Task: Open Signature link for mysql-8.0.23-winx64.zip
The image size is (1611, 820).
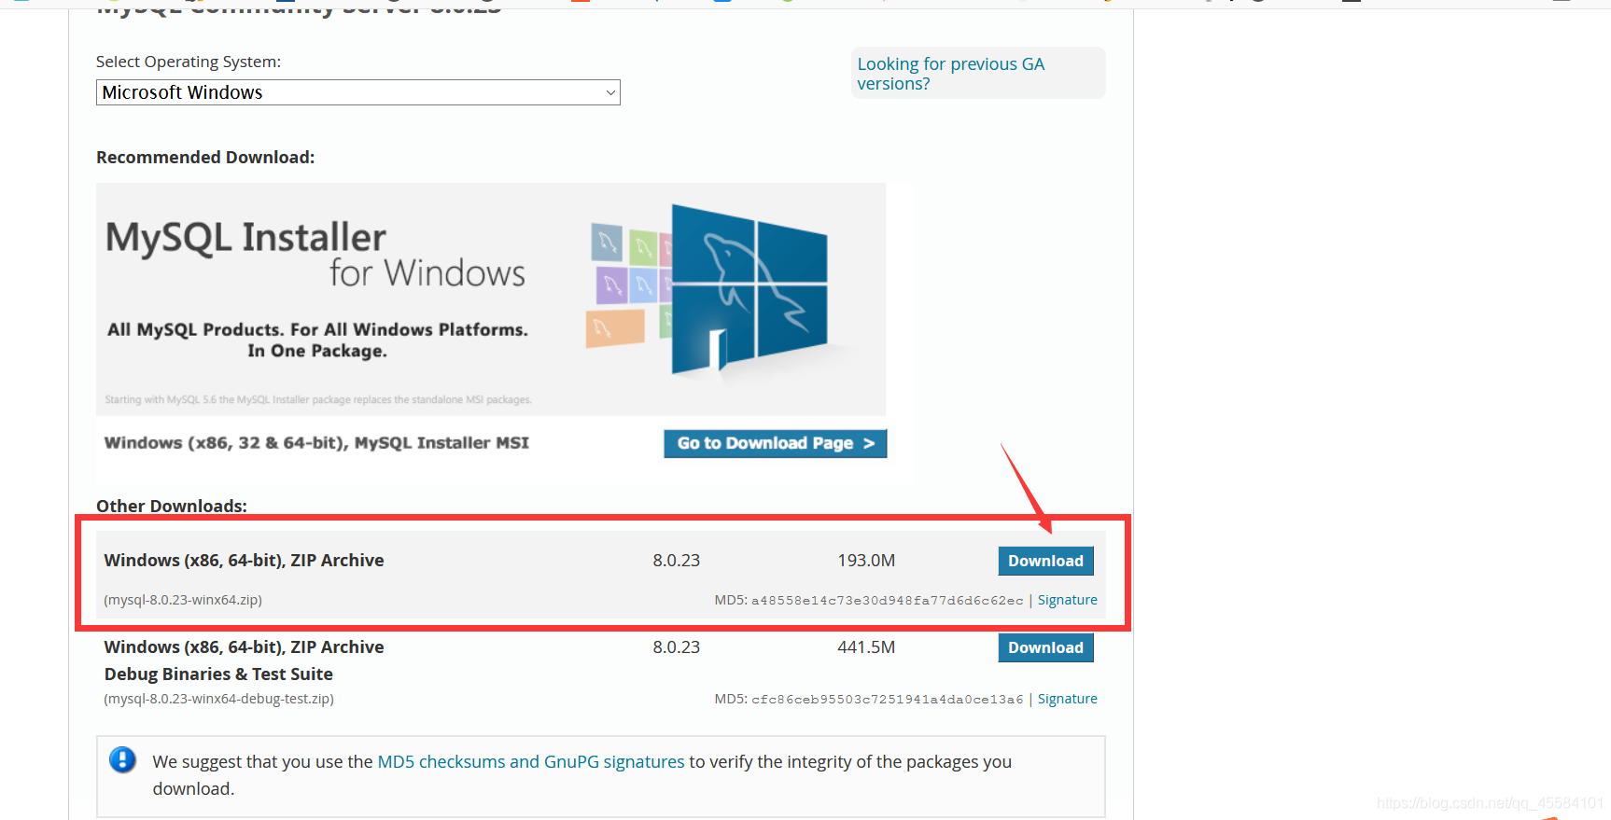Action: click(x=1067, y=600)
